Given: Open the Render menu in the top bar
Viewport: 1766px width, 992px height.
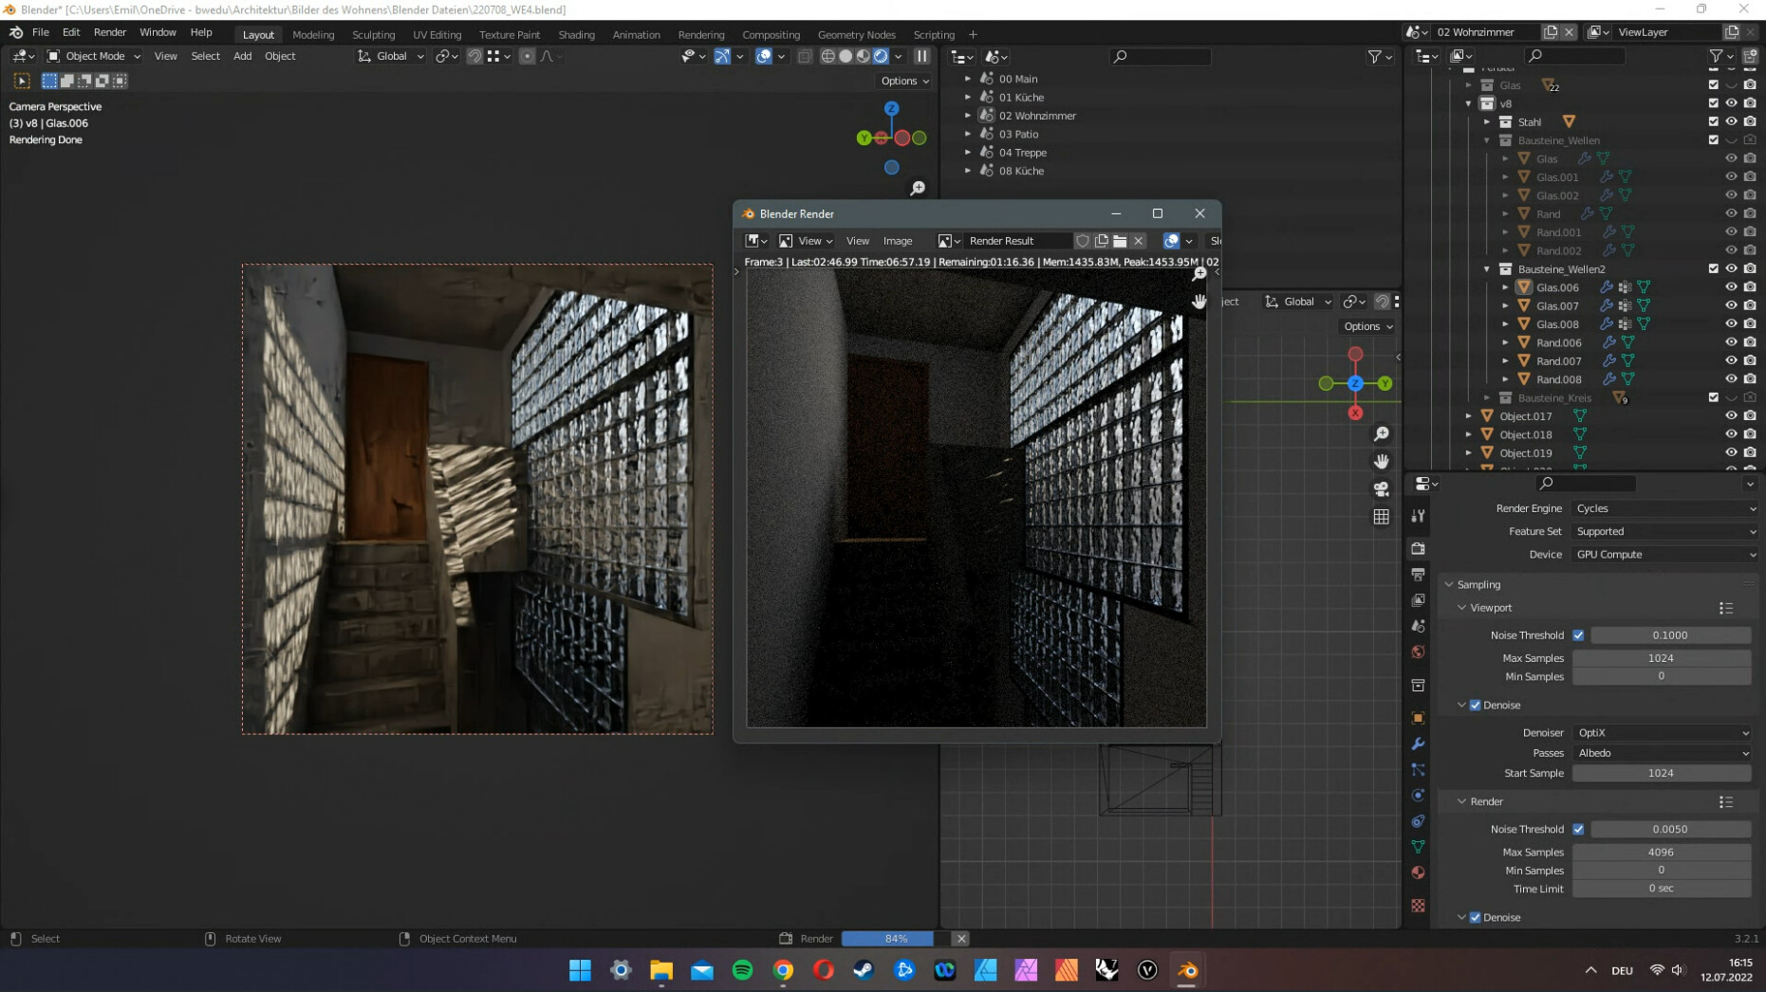Looking at the screenshot, I should click(110, 31).
